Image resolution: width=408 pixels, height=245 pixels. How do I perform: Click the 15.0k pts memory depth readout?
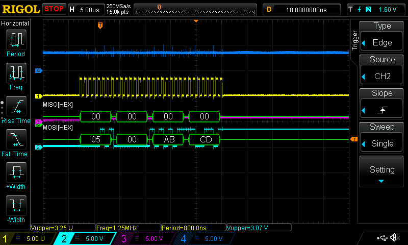coord(117,12)
